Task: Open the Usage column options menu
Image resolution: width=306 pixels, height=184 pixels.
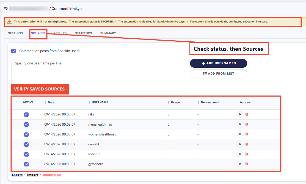Action: (169, 102)
